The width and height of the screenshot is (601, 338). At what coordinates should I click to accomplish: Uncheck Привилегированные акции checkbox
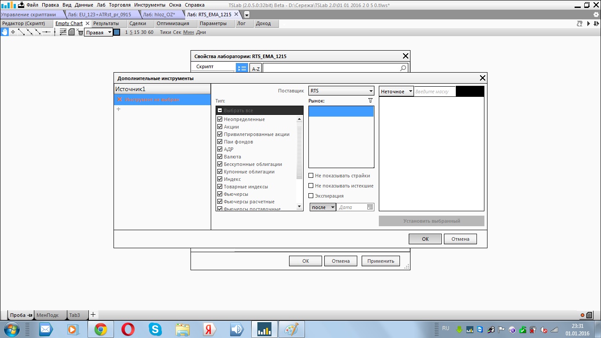[220, 134]
